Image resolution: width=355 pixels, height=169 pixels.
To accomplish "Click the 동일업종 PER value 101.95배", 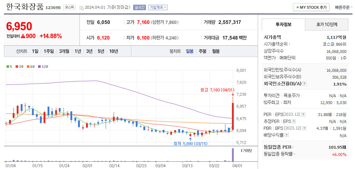I will click(x=337, y=147).
